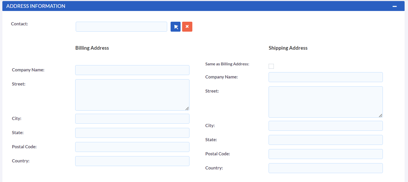This screenshot has height=182, width=408.
Task: Focus the shipping Company Name field
Action: click(x=325, y=77)
